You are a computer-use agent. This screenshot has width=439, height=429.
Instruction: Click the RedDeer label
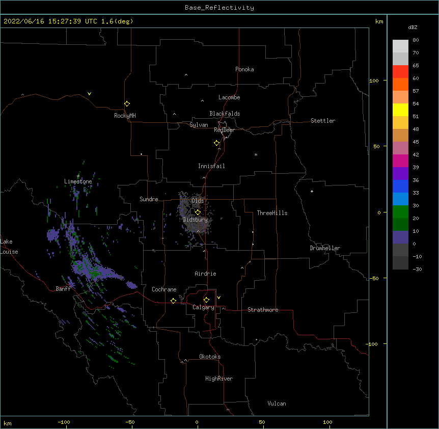pyautogui.click(x=224, y=130)
